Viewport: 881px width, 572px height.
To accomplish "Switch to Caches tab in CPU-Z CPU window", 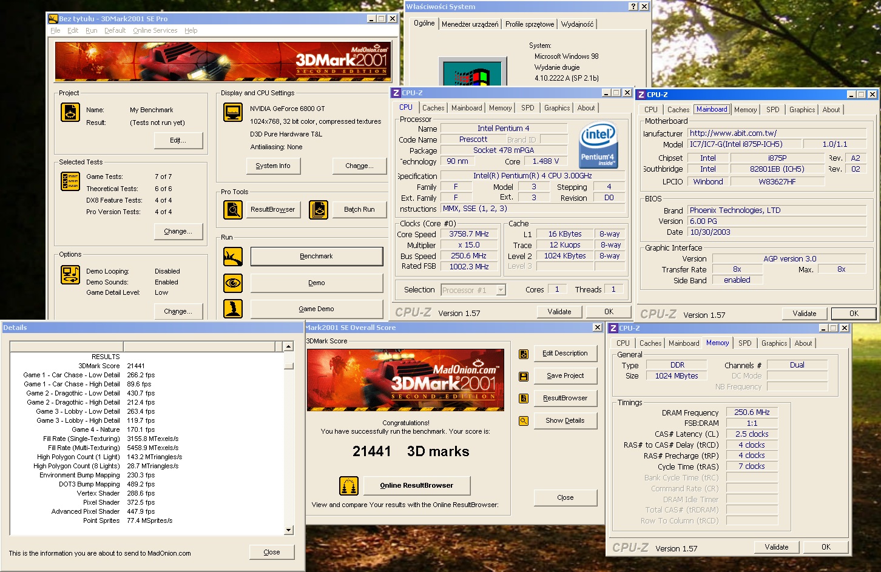I will point(433,108).
